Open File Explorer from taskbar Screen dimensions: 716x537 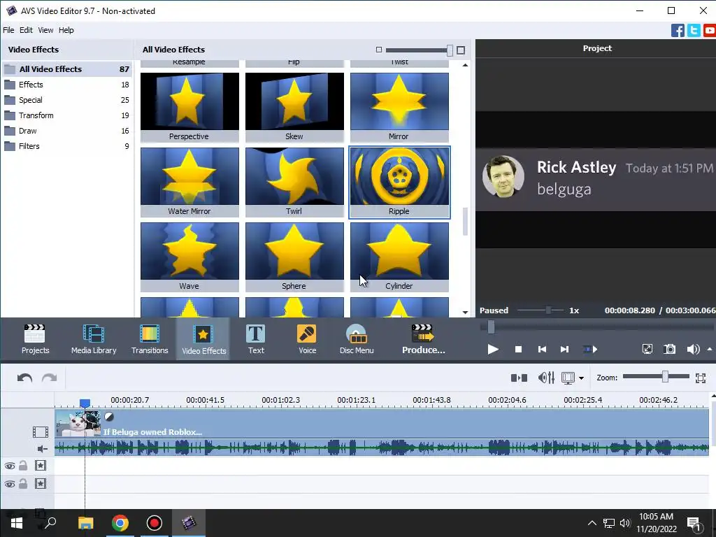pos(85,523)
